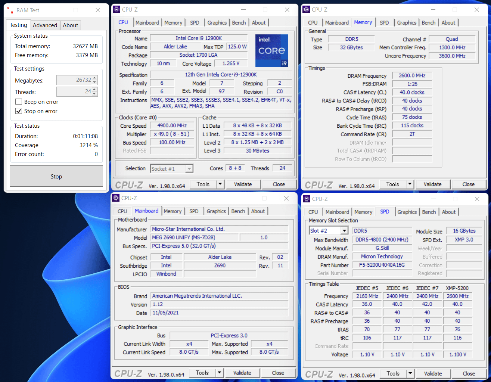Click the PCI-Express 3.0 bus value
The width and height of the screenshot is (491, 382).
pyautogui.click(x=229, y=335)
